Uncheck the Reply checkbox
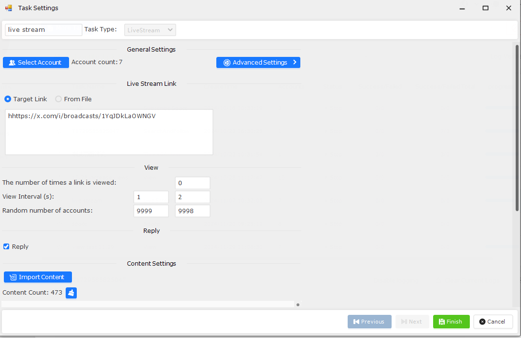Screen dimensions: 521x338 (6, 247)
